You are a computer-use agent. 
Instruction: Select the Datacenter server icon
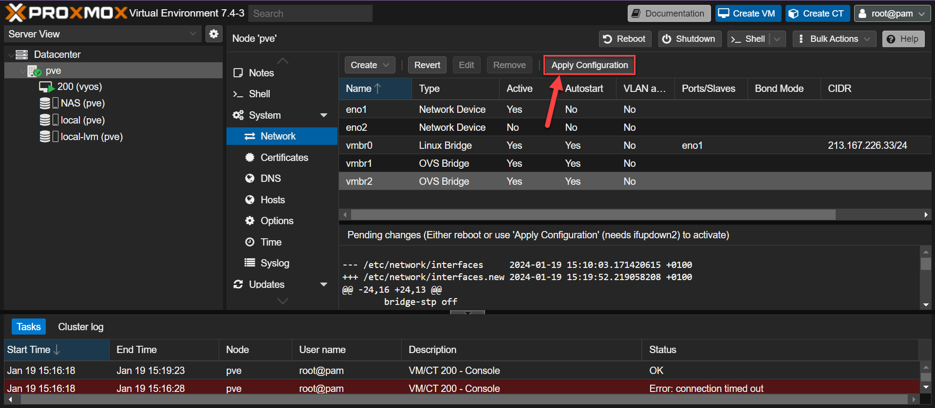21,54
